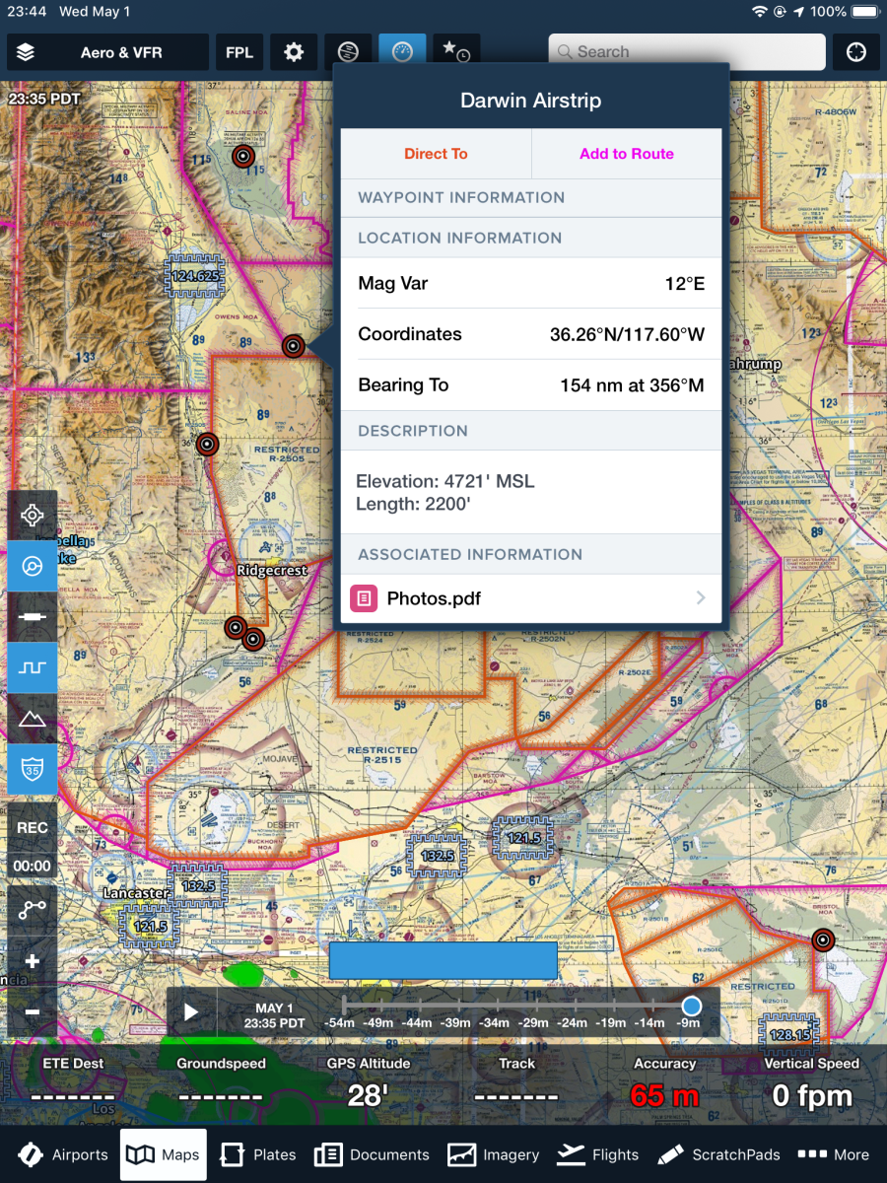Tap Direct To for Darwin Airstrip
Viewport: 887px width, 1183px height.
(x=436, y=154)
